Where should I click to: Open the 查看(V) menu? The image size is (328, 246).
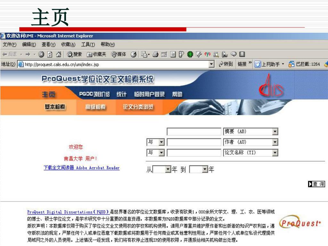(48, 45)
